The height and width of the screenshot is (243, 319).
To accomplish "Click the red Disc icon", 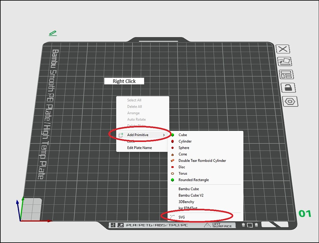I will (173, 167).
